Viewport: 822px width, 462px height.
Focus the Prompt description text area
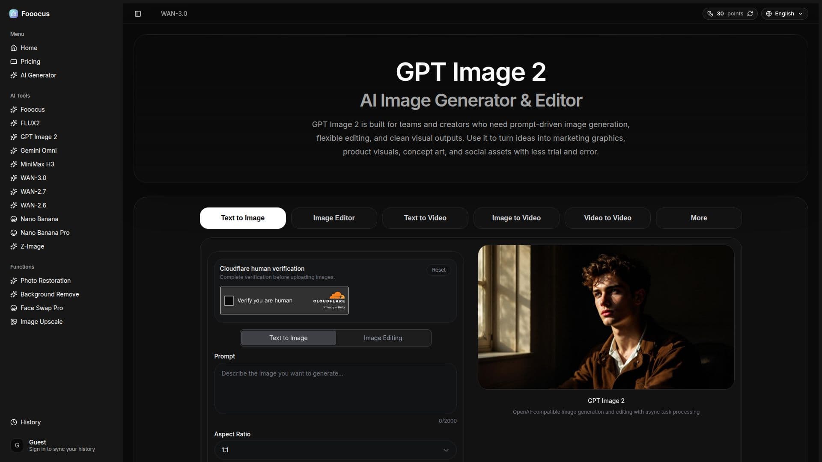335,388
